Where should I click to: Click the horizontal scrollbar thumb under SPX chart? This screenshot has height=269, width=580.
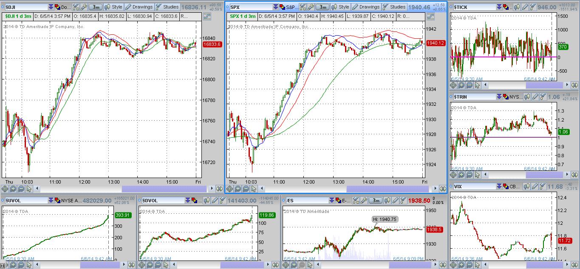pyautogui.click(x=388, y=189)
